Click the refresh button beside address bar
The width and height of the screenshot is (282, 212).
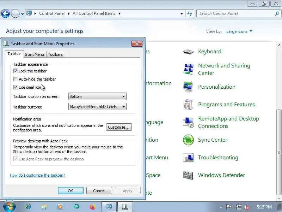point(190,13)
